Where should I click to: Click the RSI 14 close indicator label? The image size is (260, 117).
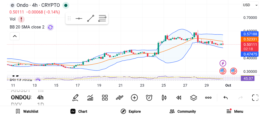[21, 80]
